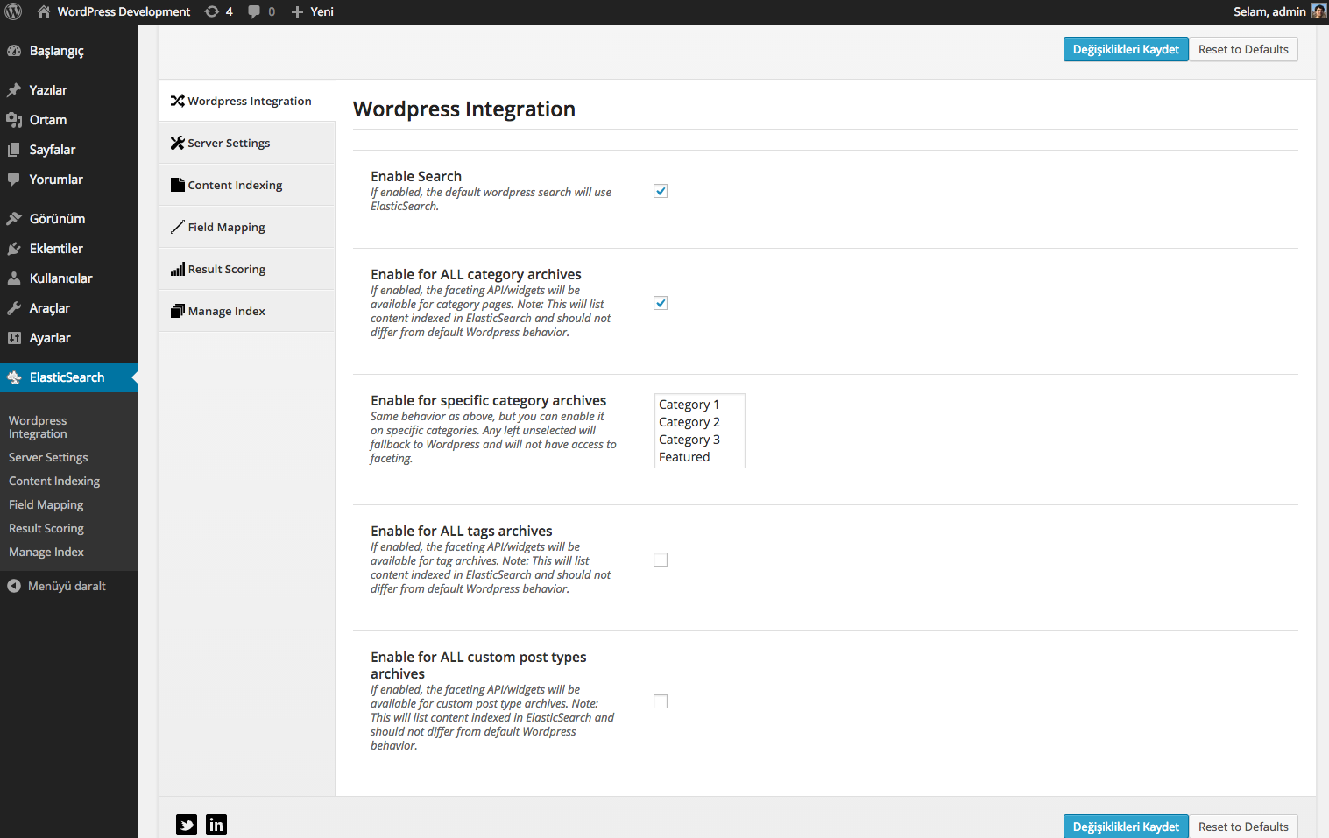Click the Manage Index stacked layers icon
1329x838 pixels.
(x=177, y=310)
